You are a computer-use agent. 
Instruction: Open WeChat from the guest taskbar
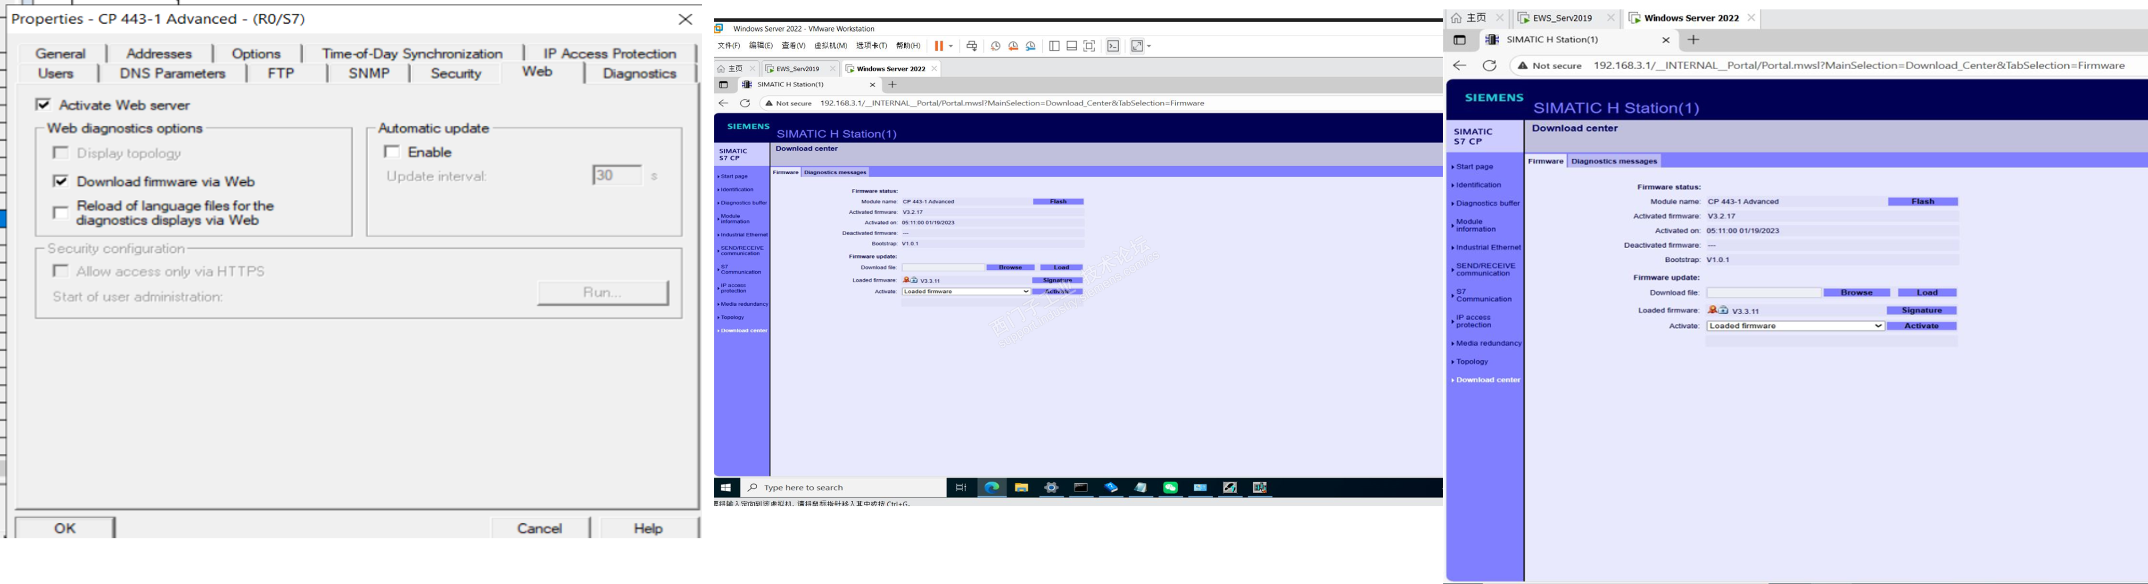1171,487
